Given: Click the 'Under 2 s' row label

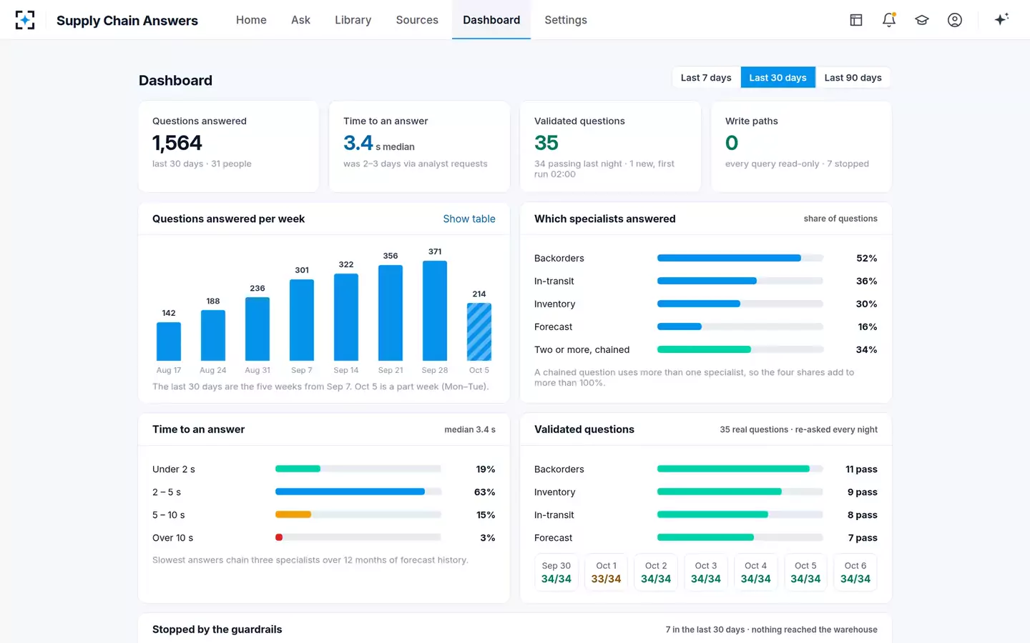Looking at the screenshot, I should pyautogui.click(x=174, y=469).
